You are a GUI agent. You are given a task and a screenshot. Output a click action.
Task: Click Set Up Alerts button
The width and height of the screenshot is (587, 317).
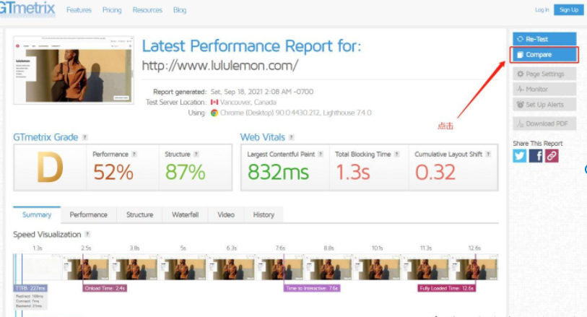(x=544, y=105)
